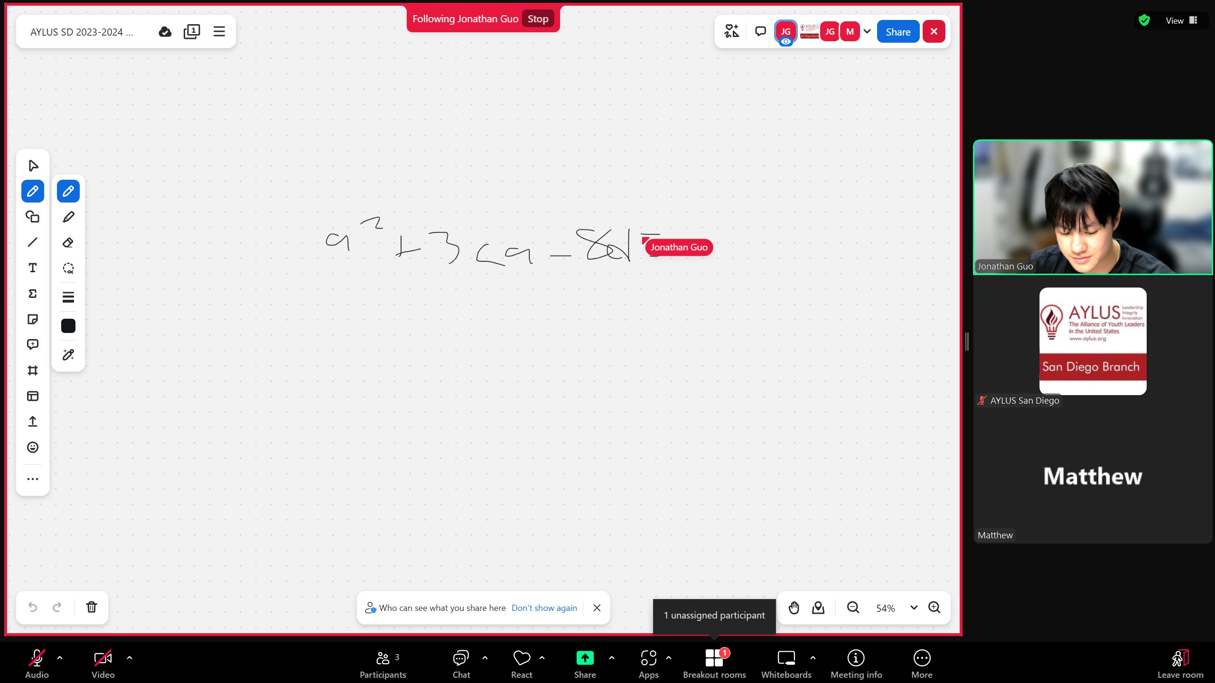Image resolution: width=1215 pixels, height=683 pixels.
Task: Open the black pen color swatch
Action: pos(68,326)
